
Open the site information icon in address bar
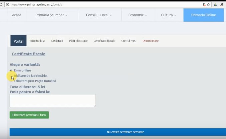7,5
